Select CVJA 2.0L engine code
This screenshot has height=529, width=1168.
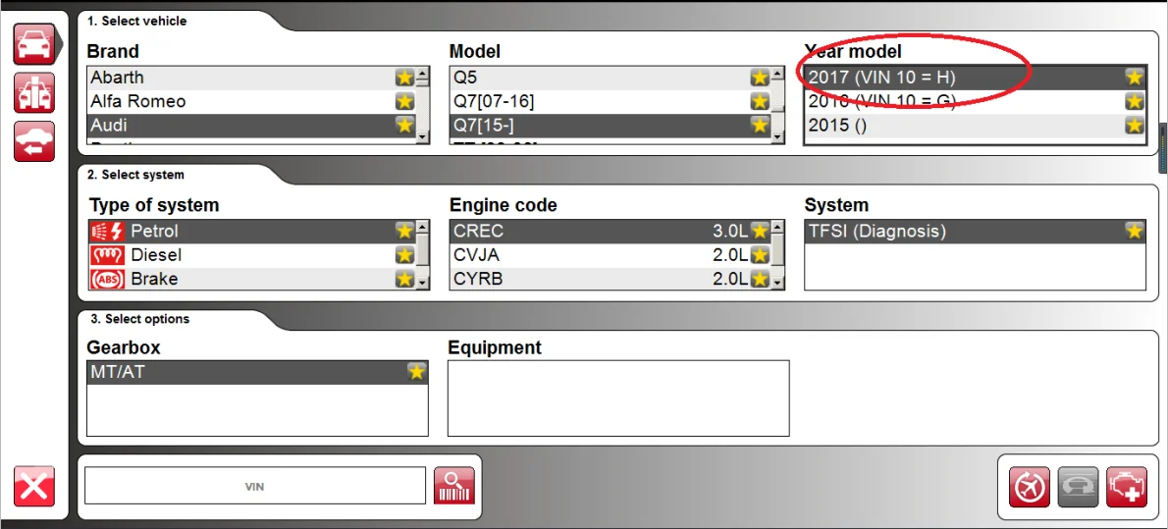pos(611,255)
